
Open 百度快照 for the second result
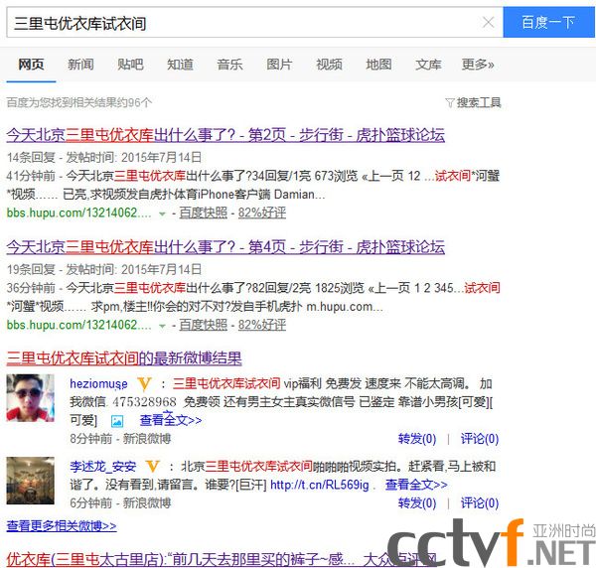coord(204,325)
